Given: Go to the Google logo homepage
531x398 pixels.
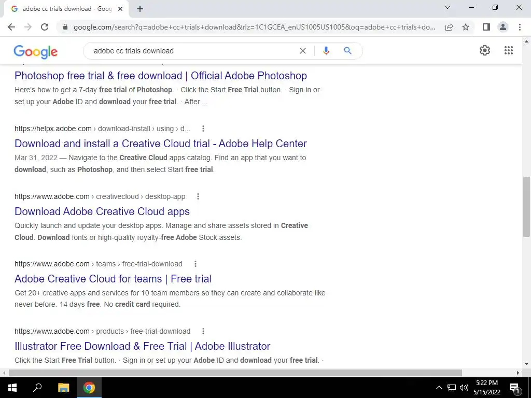Looking at the screenshot, I should (36, 51).
